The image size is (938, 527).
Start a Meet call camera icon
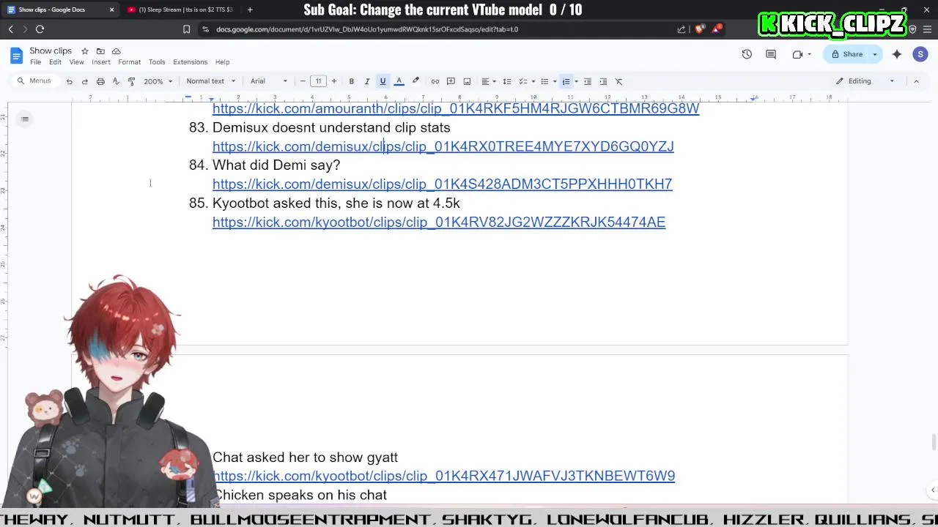point(797,54)
